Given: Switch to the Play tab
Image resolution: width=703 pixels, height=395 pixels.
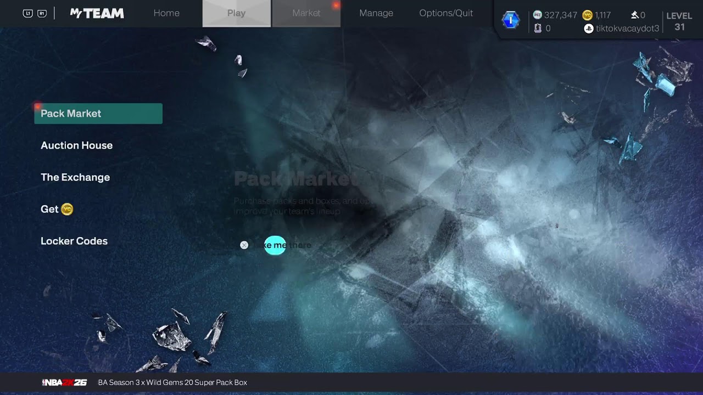Looking at the screenshot, I should point(236,13).
